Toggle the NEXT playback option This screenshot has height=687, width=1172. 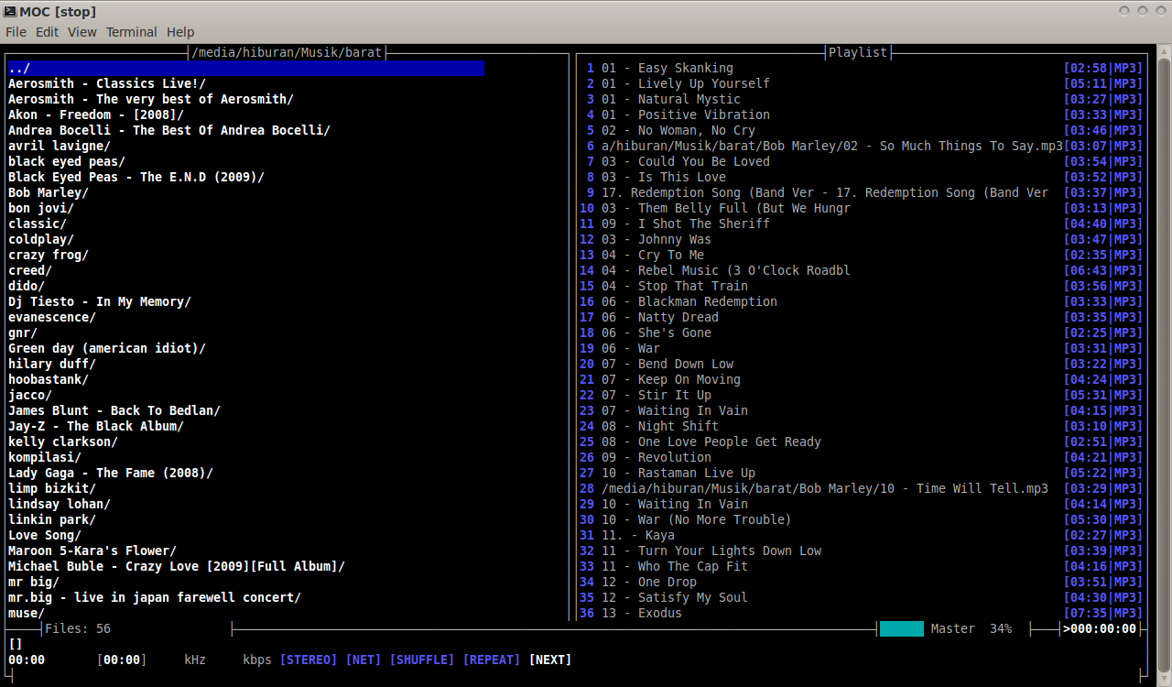coord(549,659)
